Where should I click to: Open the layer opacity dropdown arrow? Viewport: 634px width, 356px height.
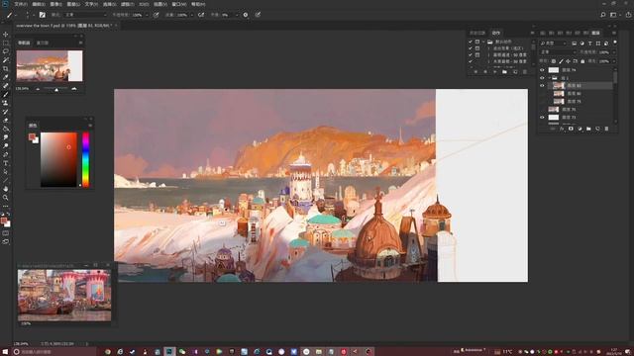point(614,52)
